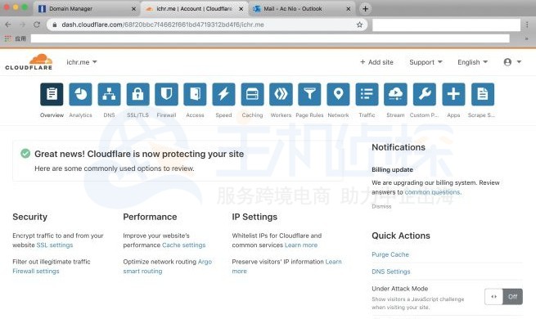Viewport: 536px width, 319px height.
Task: Go back in browser history
Action: pyautogui.click(x=8, y=25)
